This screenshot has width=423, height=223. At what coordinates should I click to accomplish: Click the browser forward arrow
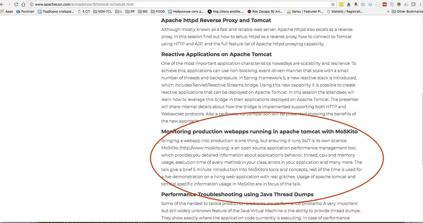[x=9, y=5]
